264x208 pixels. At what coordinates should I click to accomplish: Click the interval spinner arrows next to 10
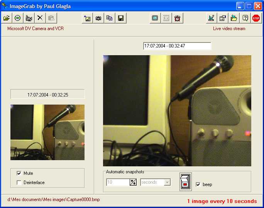(133, 182)
